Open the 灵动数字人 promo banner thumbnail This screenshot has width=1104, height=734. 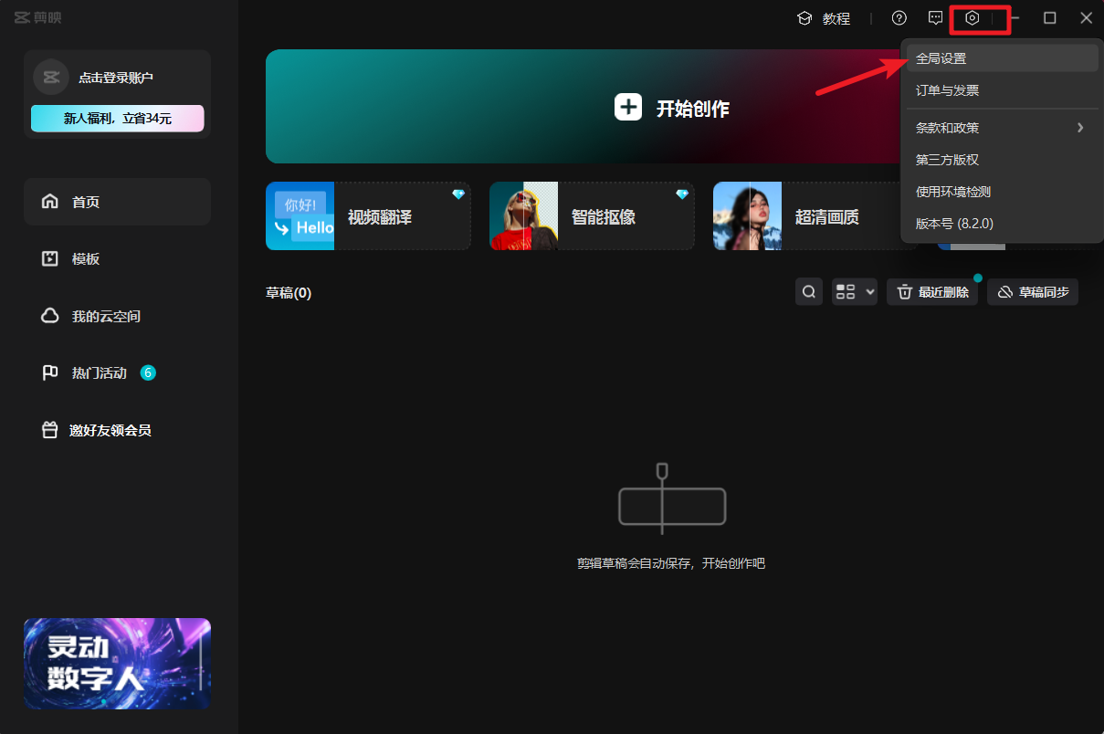click(x=117, y=664)
